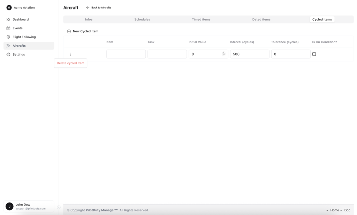The width and height of the screenshot is (357, 215).
Task: Switch to the Schedules tab
Action: click(x=142, y=19)
